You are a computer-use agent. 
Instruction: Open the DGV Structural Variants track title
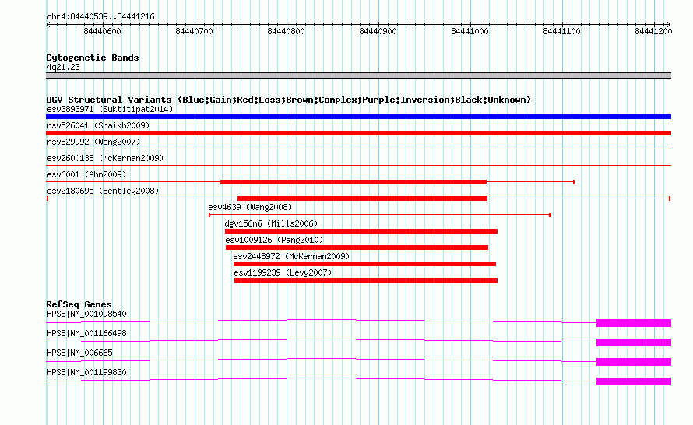click(x=289, y=100)
